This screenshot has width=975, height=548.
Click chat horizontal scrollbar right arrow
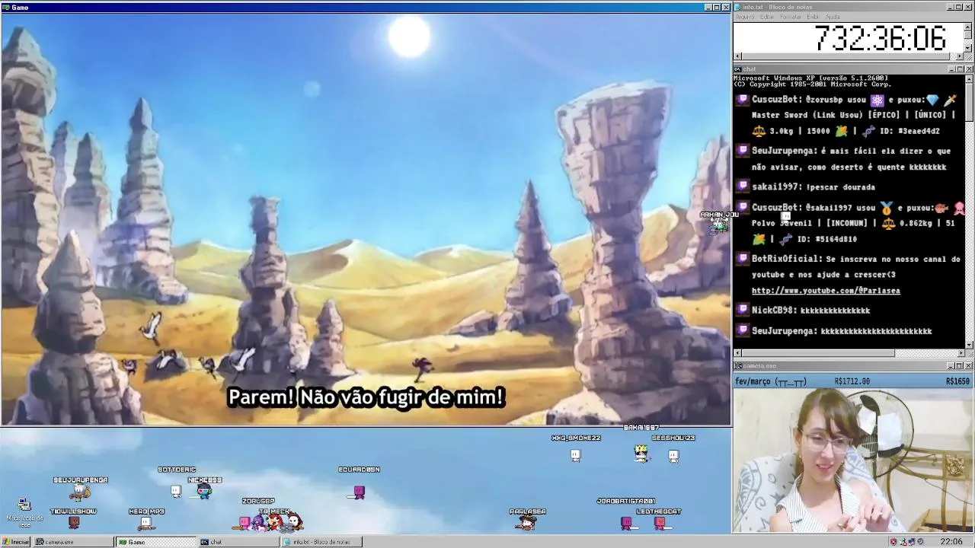click(961, 353)
